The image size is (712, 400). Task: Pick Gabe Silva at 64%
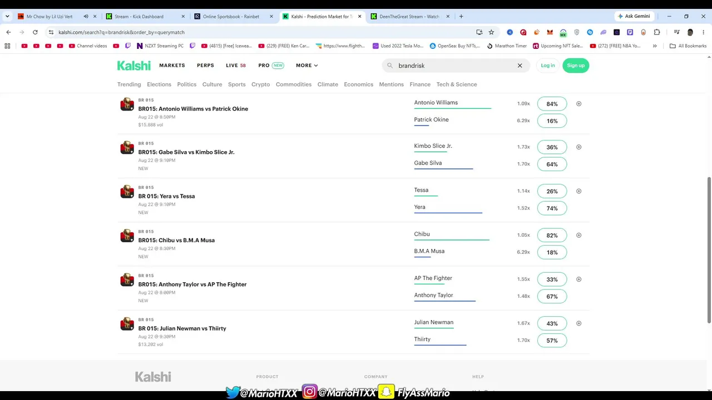coord(552,164)
